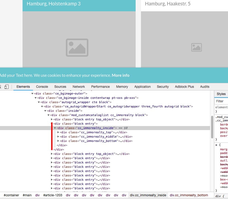Viewport: 228px width, 199px height.
Task: Select div.cc_immorealty_bottom in the breadcrumb
Action: click(x=189, y=195)
